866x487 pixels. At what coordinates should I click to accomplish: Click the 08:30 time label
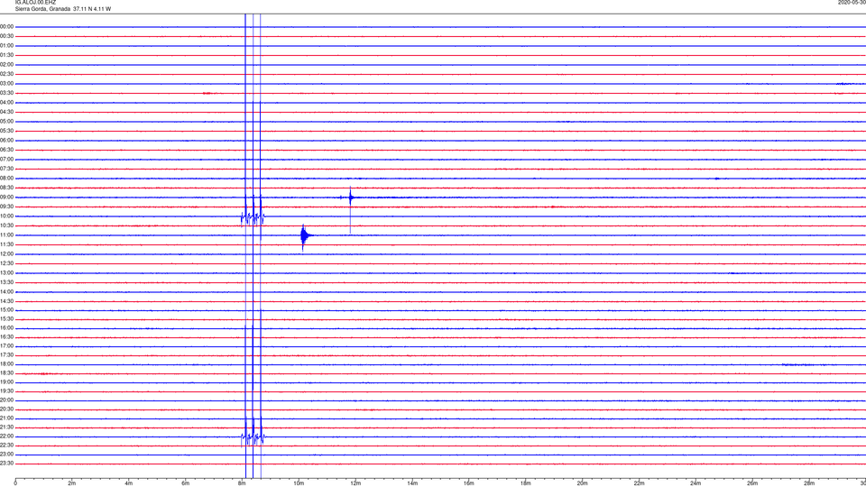(x=7, y=188)
